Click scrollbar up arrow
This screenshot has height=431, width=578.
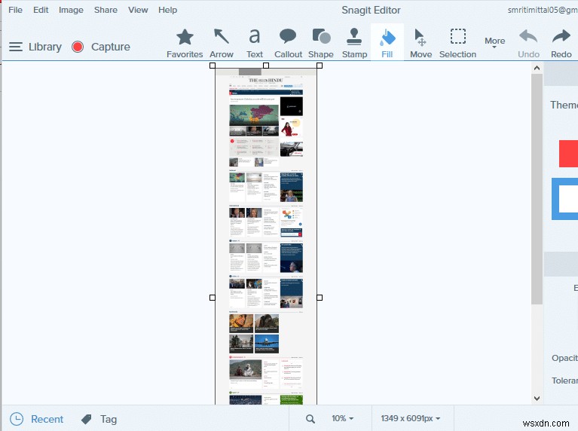pyautogui.click(x=537, y=68)
